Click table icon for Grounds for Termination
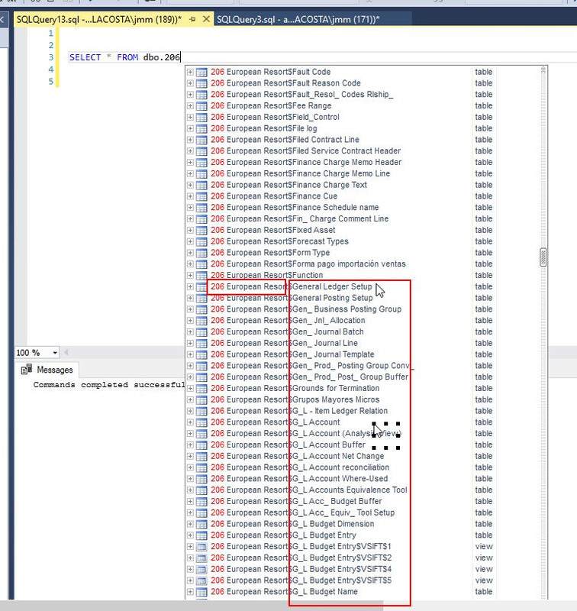The height and width of the screenshot is (611, 577). click(201, 388)
